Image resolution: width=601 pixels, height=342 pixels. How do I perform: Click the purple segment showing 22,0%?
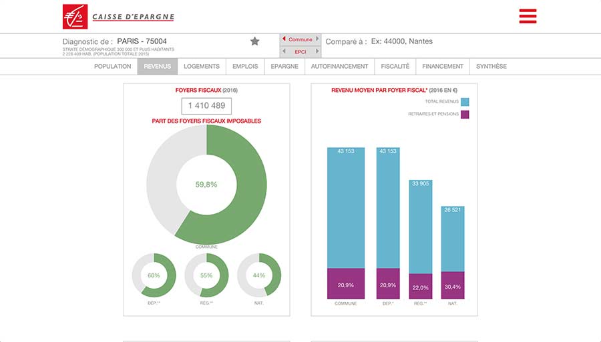click(421, 286)
